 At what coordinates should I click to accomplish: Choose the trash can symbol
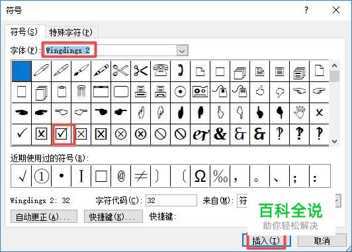pyautogui.click(x=81, y=92)
